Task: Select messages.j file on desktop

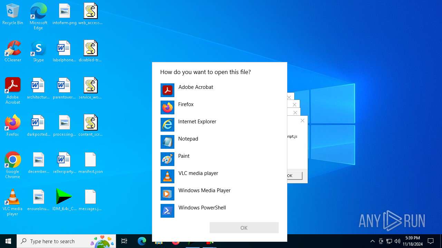Action: point(90,200)
